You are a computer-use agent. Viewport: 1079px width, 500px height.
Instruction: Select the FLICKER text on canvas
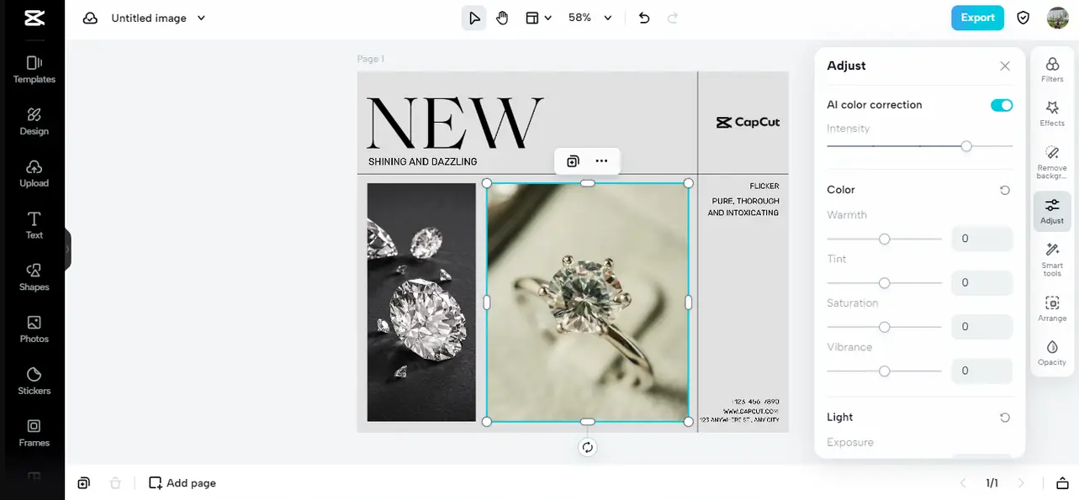(x=764, y=186)
